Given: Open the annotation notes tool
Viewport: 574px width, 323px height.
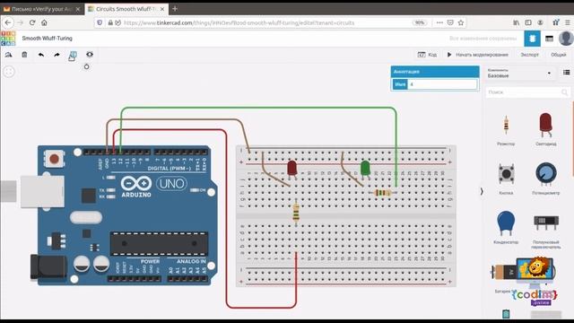Looking at the screenshot, I should pyautogui.click(x=73, y=56).
